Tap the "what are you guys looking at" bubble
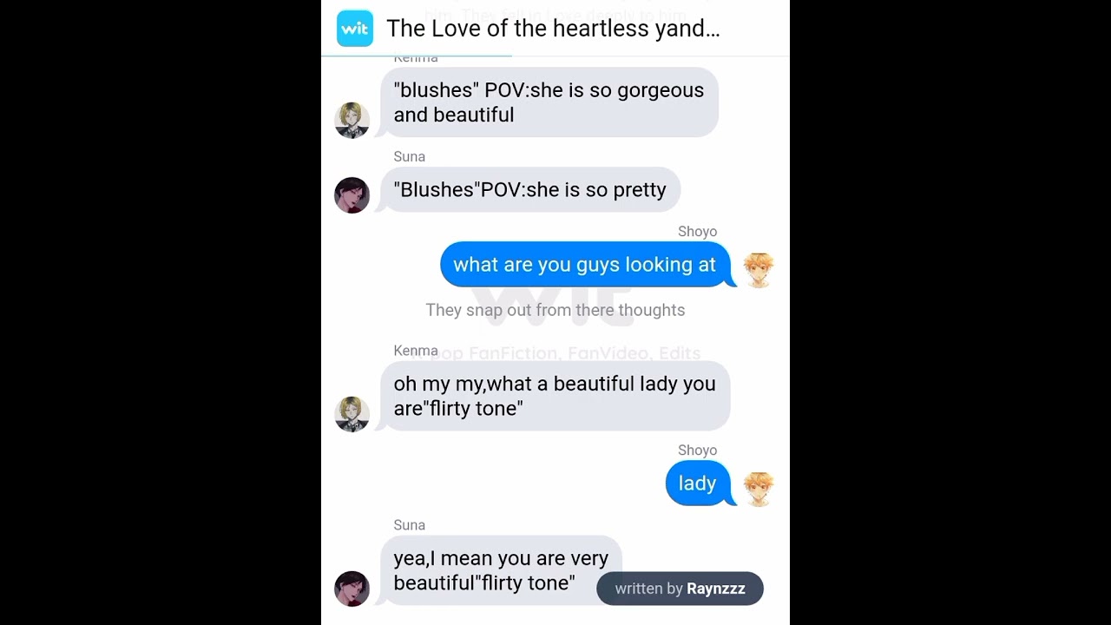This screenshot has width=1111, height=625. coord(584,265)
